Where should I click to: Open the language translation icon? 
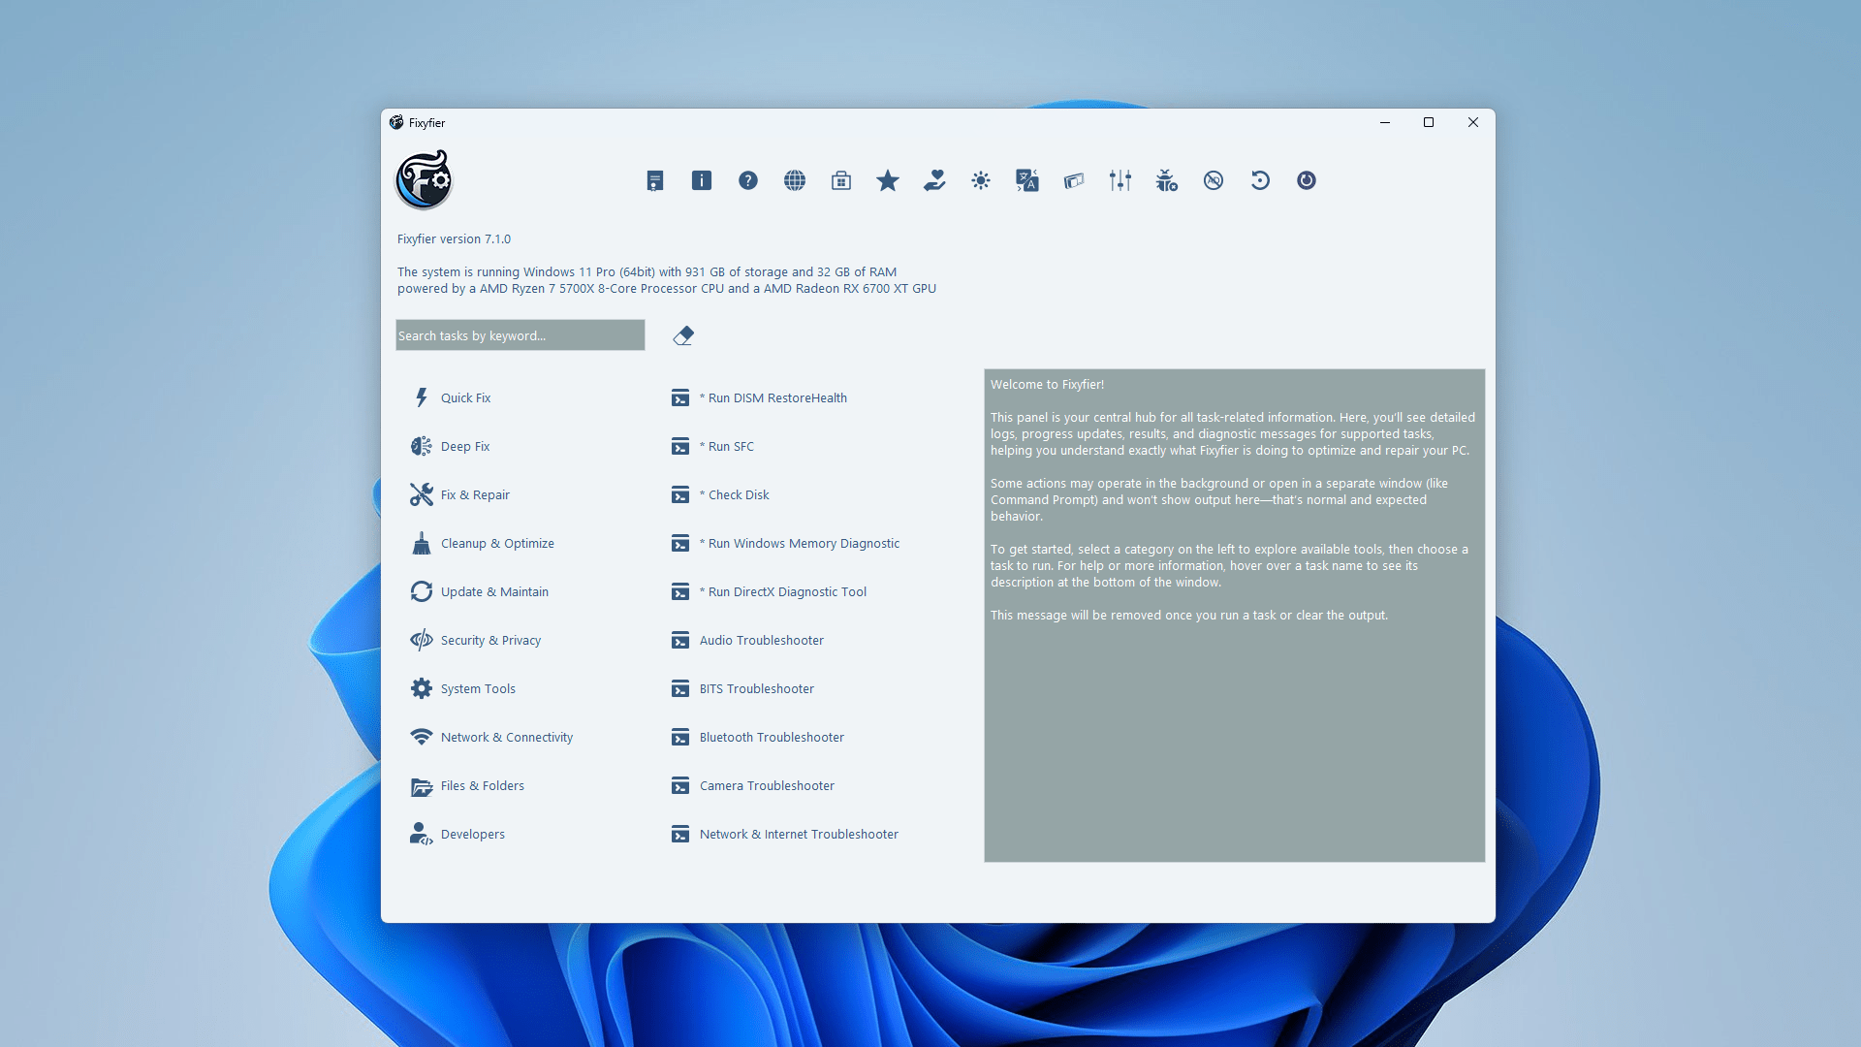[x=1026, y=180]
